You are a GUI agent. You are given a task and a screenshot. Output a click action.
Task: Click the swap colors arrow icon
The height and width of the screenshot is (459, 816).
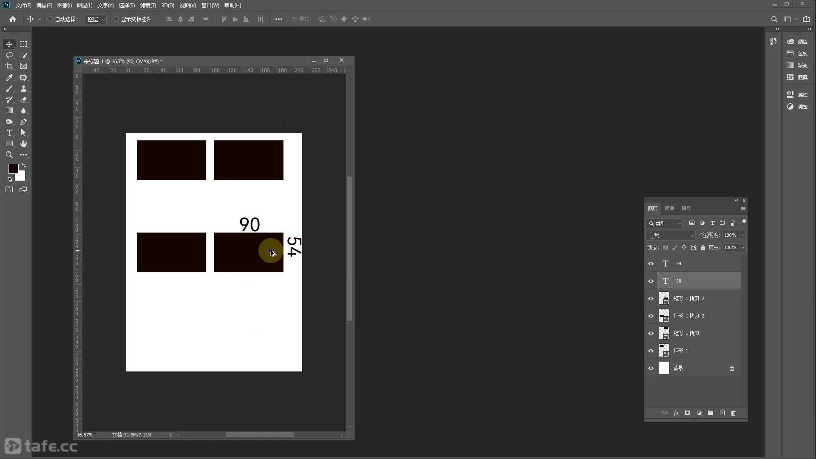click(24, 166)
